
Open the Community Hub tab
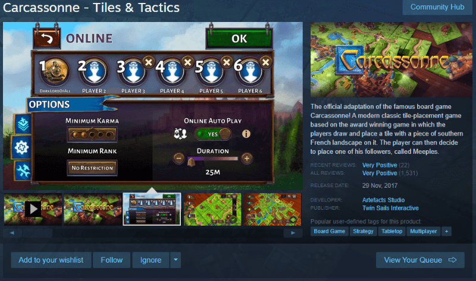[x=437, y=7]
